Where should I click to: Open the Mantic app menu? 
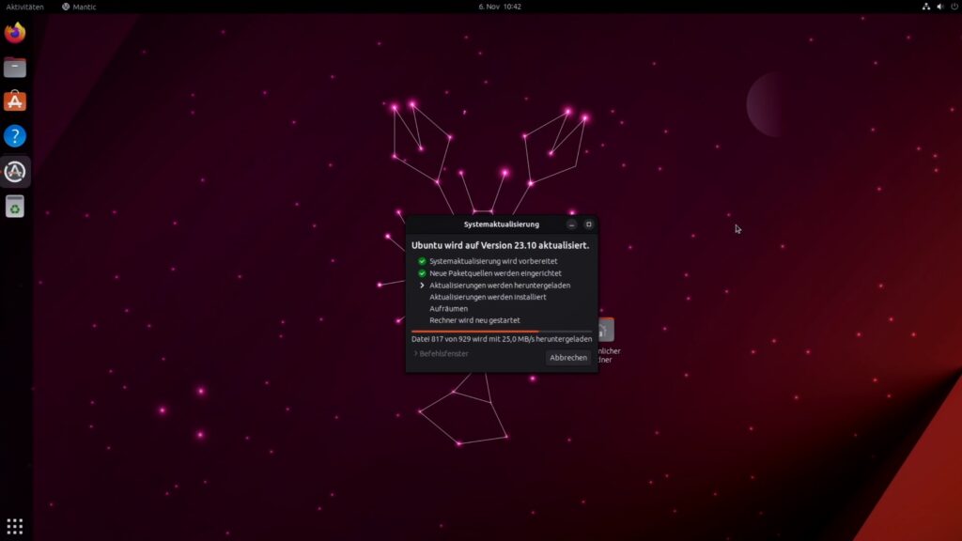(x=79, y=7)
